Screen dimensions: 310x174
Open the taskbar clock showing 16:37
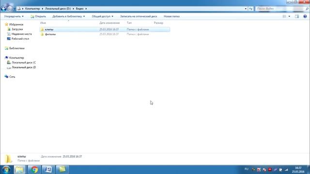pyautogui.click(x=298, y=170)
